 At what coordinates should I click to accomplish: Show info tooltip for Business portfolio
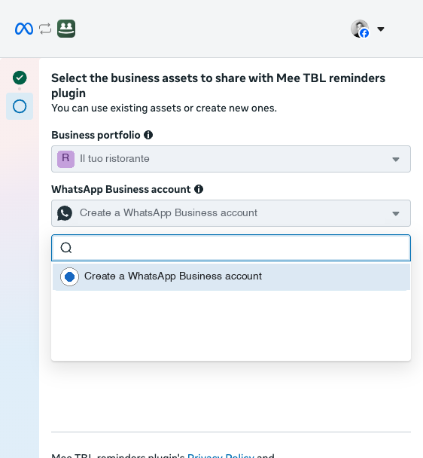tap(148, 135)
